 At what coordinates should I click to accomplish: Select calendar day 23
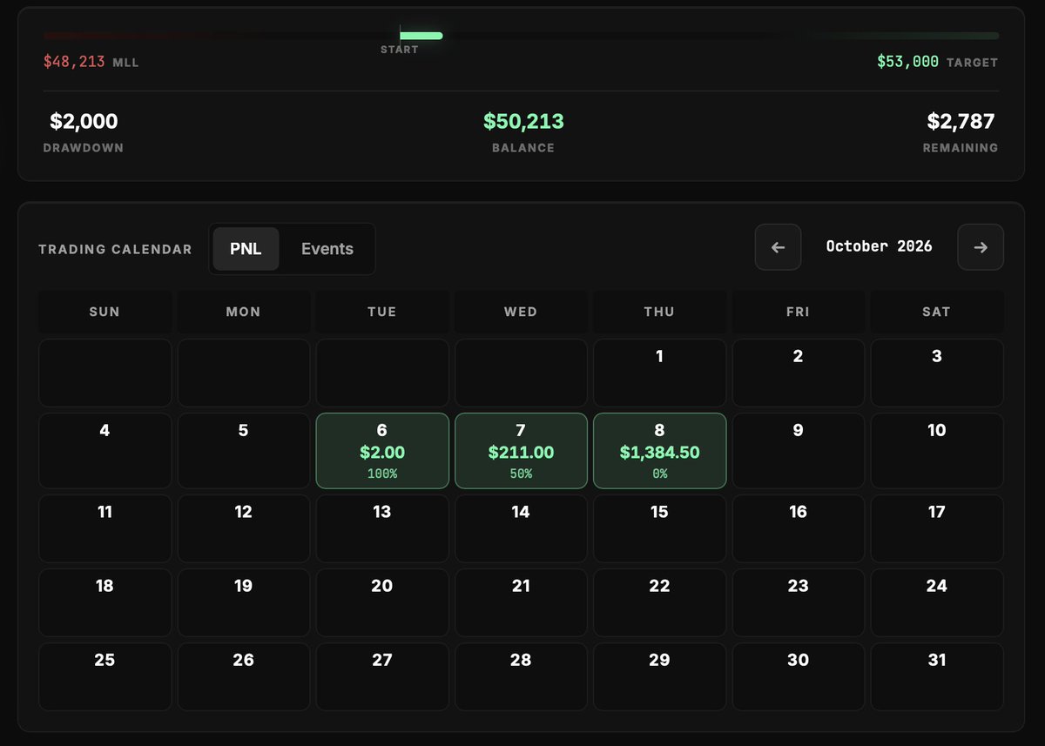coord(798,602)
